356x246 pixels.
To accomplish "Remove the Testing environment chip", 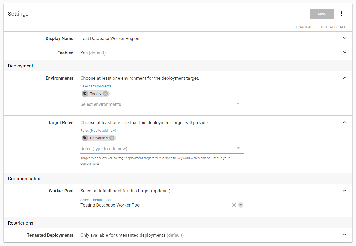I will point(105,94).
